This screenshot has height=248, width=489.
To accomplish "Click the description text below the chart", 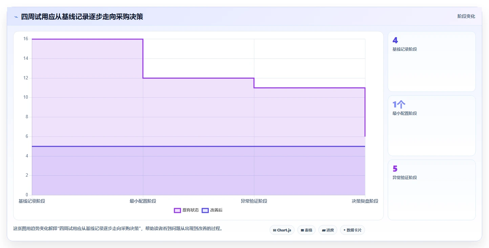I will (x=118, y=228).
